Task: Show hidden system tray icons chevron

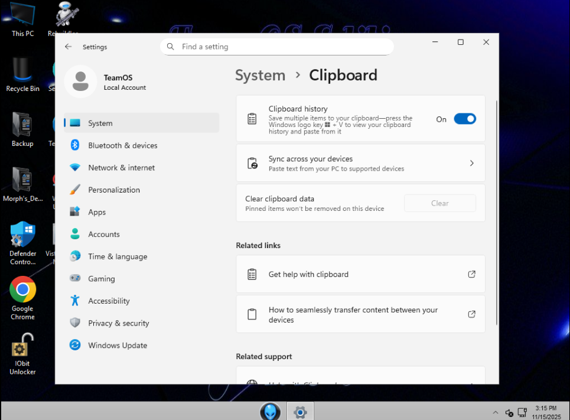Action: tap(495, 412)
